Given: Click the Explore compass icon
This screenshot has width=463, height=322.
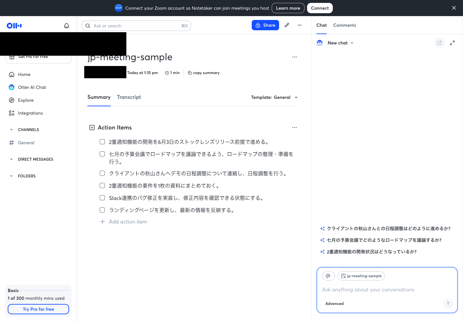Looking at the screenshot, I should pos(12,100).
